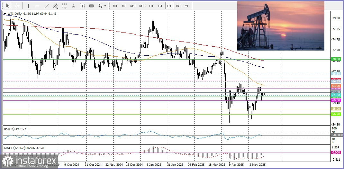The image size is (344, 169).
Task: Select the equidistant channel tool
Action: coord(56,6)
